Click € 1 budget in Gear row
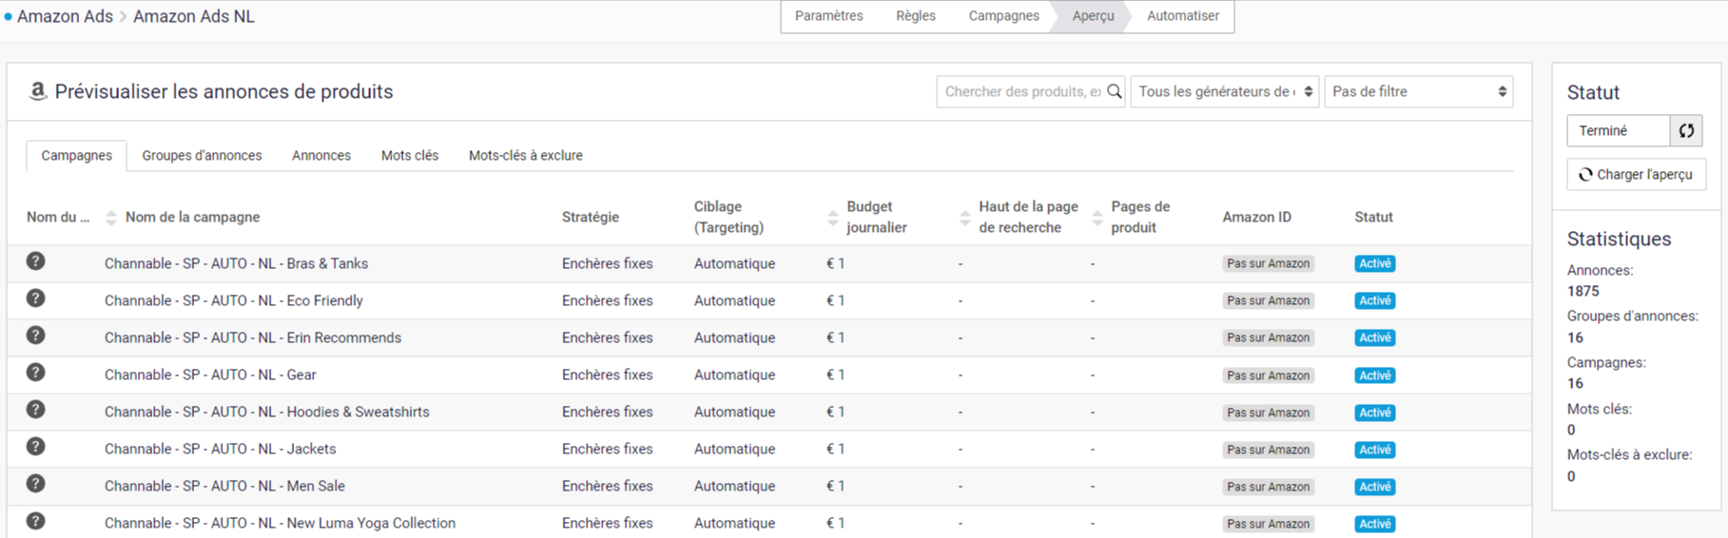 click(x=836, y=375)
